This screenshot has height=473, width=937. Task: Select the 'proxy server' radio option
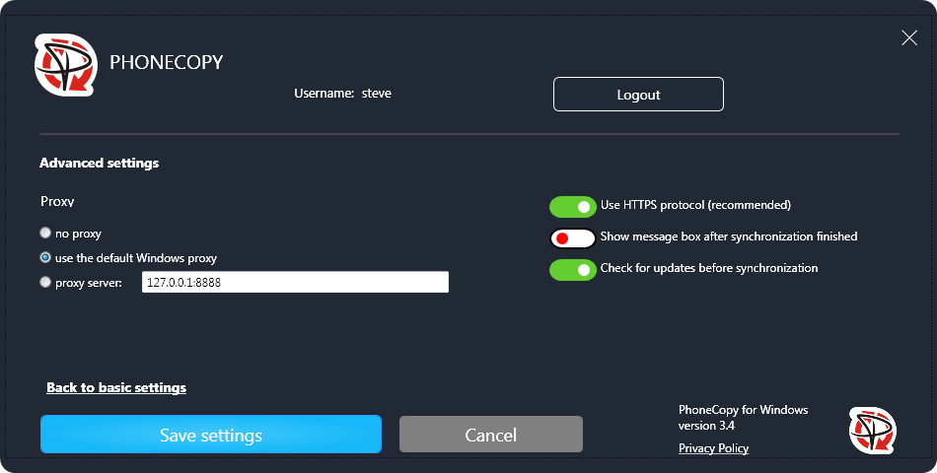tap(45, 282)
